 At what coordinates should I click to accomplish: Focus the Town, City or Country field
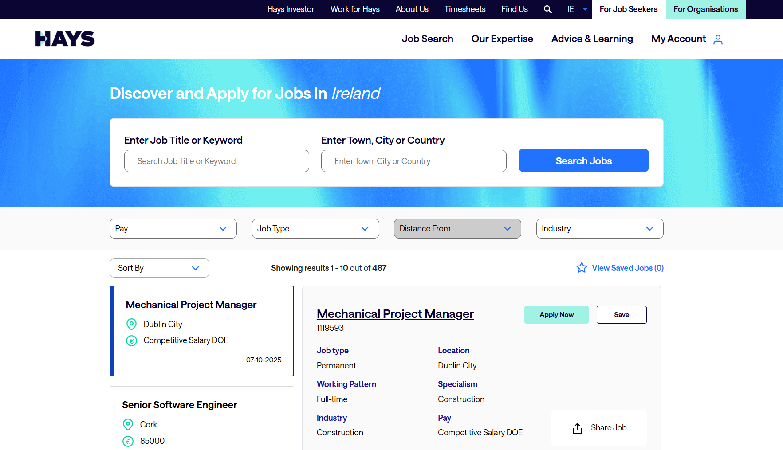click(413, 161)
